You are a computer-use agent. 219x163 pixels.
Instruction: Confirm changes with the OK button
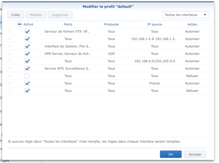coord(171,154)
